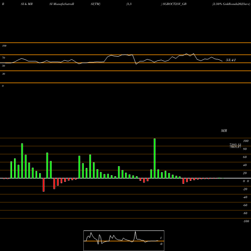Screen dimensions: 251x251
Task: Open the mini overview chart thumbnail at bottom
Action: tap(124, 240)
